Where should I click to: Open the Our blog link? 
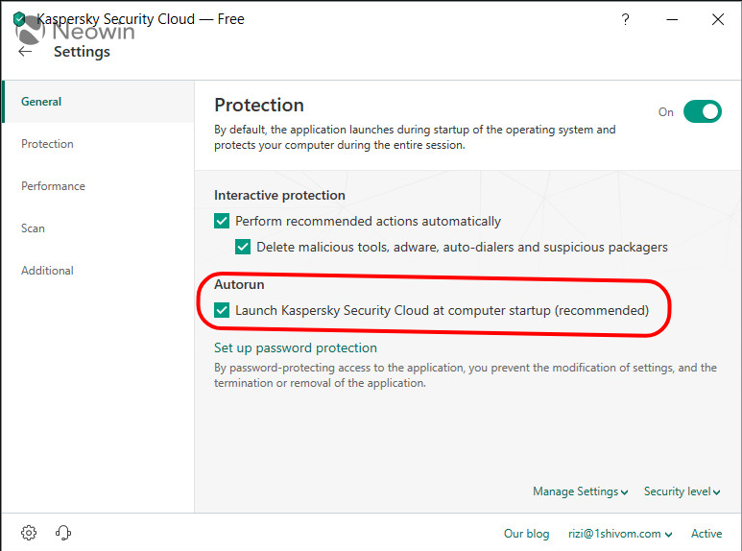(x=526, y=534)
